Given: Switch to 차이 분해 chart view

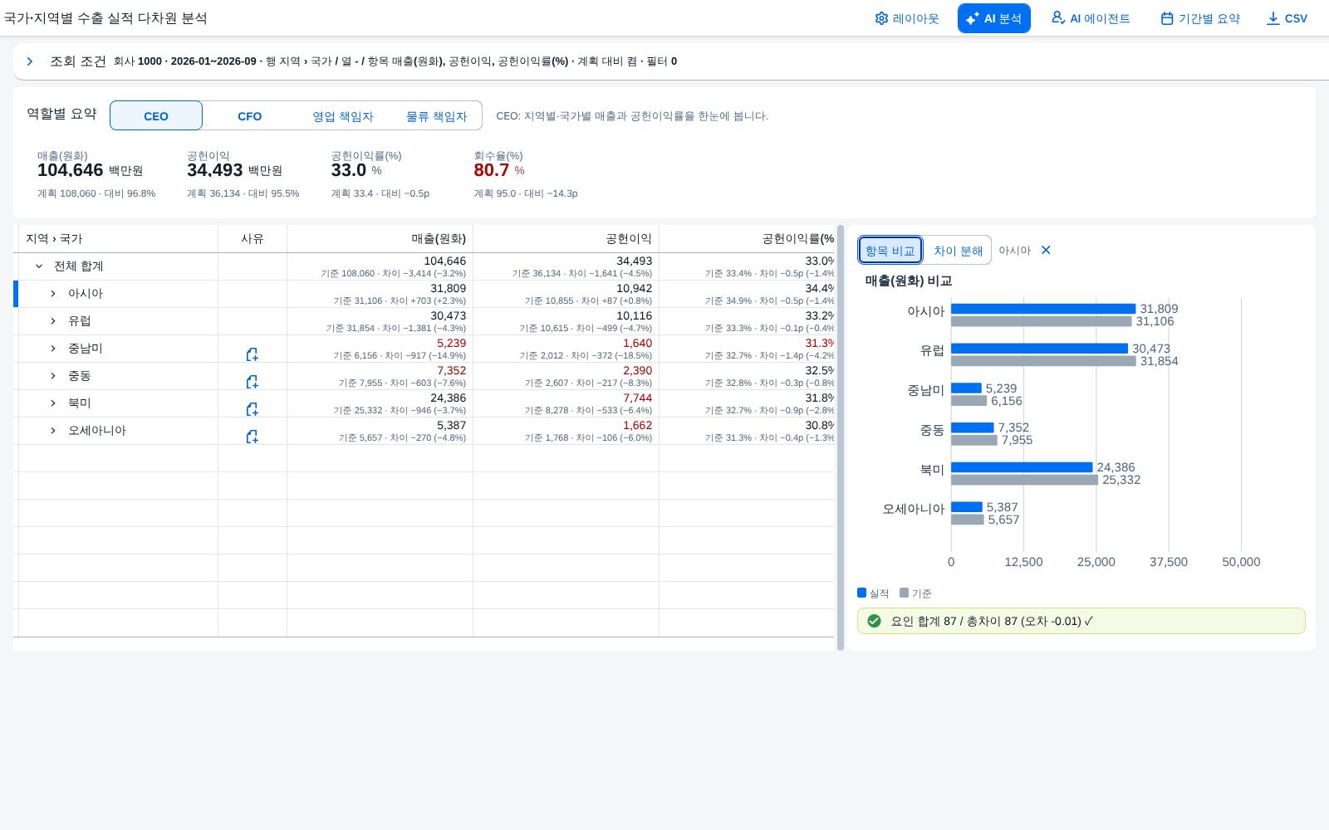Looking at the screenshot, I should click(x=958, y=250).
